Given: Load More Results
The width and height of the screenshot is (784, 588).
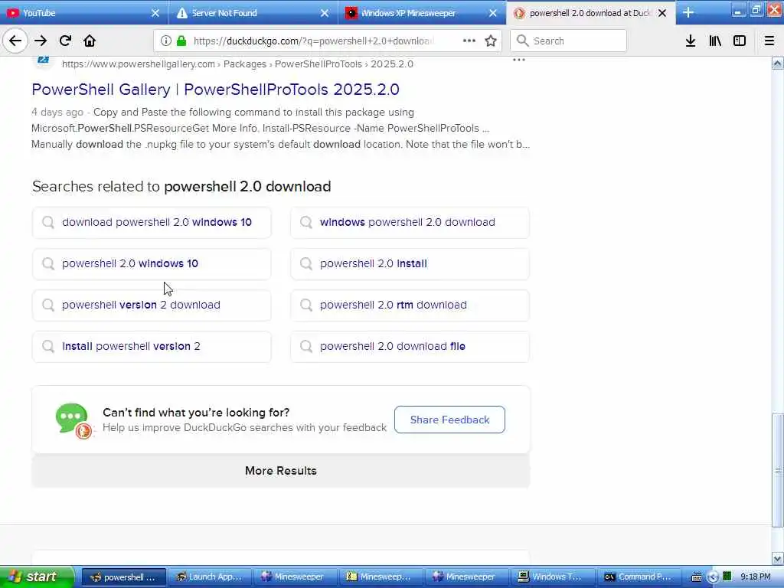Looking at the screenshot, I should (281, 471).
